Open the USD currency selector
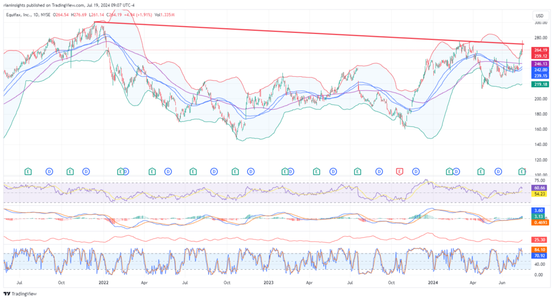 [538, 15]
